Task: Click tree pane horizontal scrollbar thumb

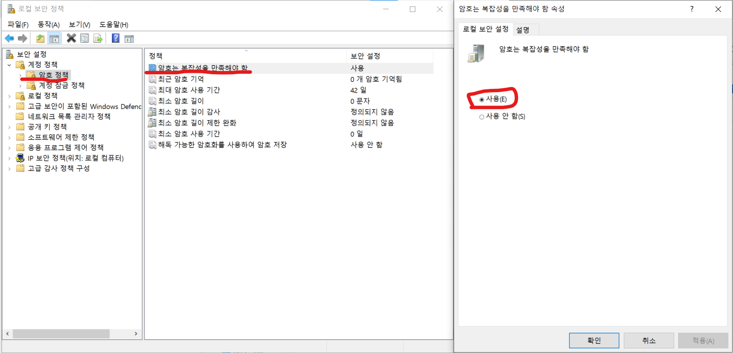Action: click(x=61, y=334)
